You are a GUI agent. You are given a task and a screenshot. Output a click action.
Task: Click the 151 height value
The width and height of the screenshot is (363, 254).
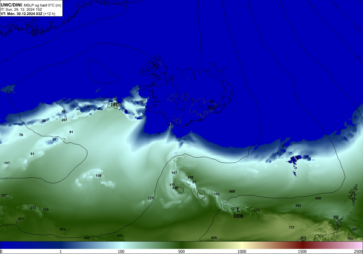click(217, 194)
